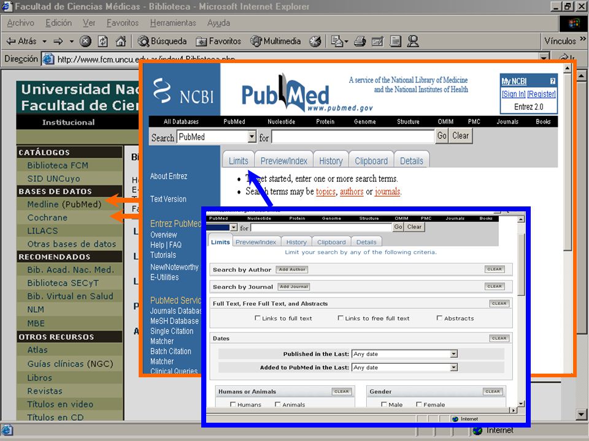Image resolution: width=589 pixels, height=441 pixels.
Task: Open the Medline (PubMed) sidebar link
Action: click(x=64, y=205)
